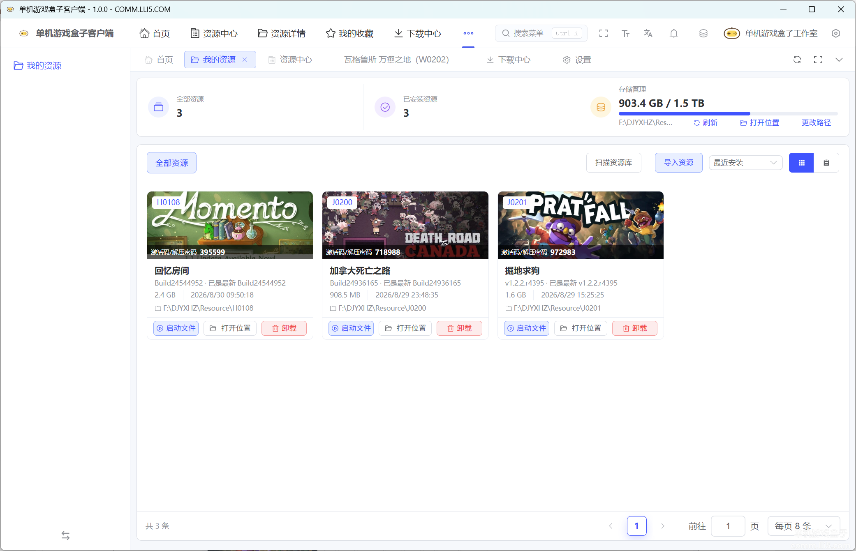This screenshot has height=551, width=856.
Task: Open 我的收藏 in the top navigation
Action: tap(349, 33)
